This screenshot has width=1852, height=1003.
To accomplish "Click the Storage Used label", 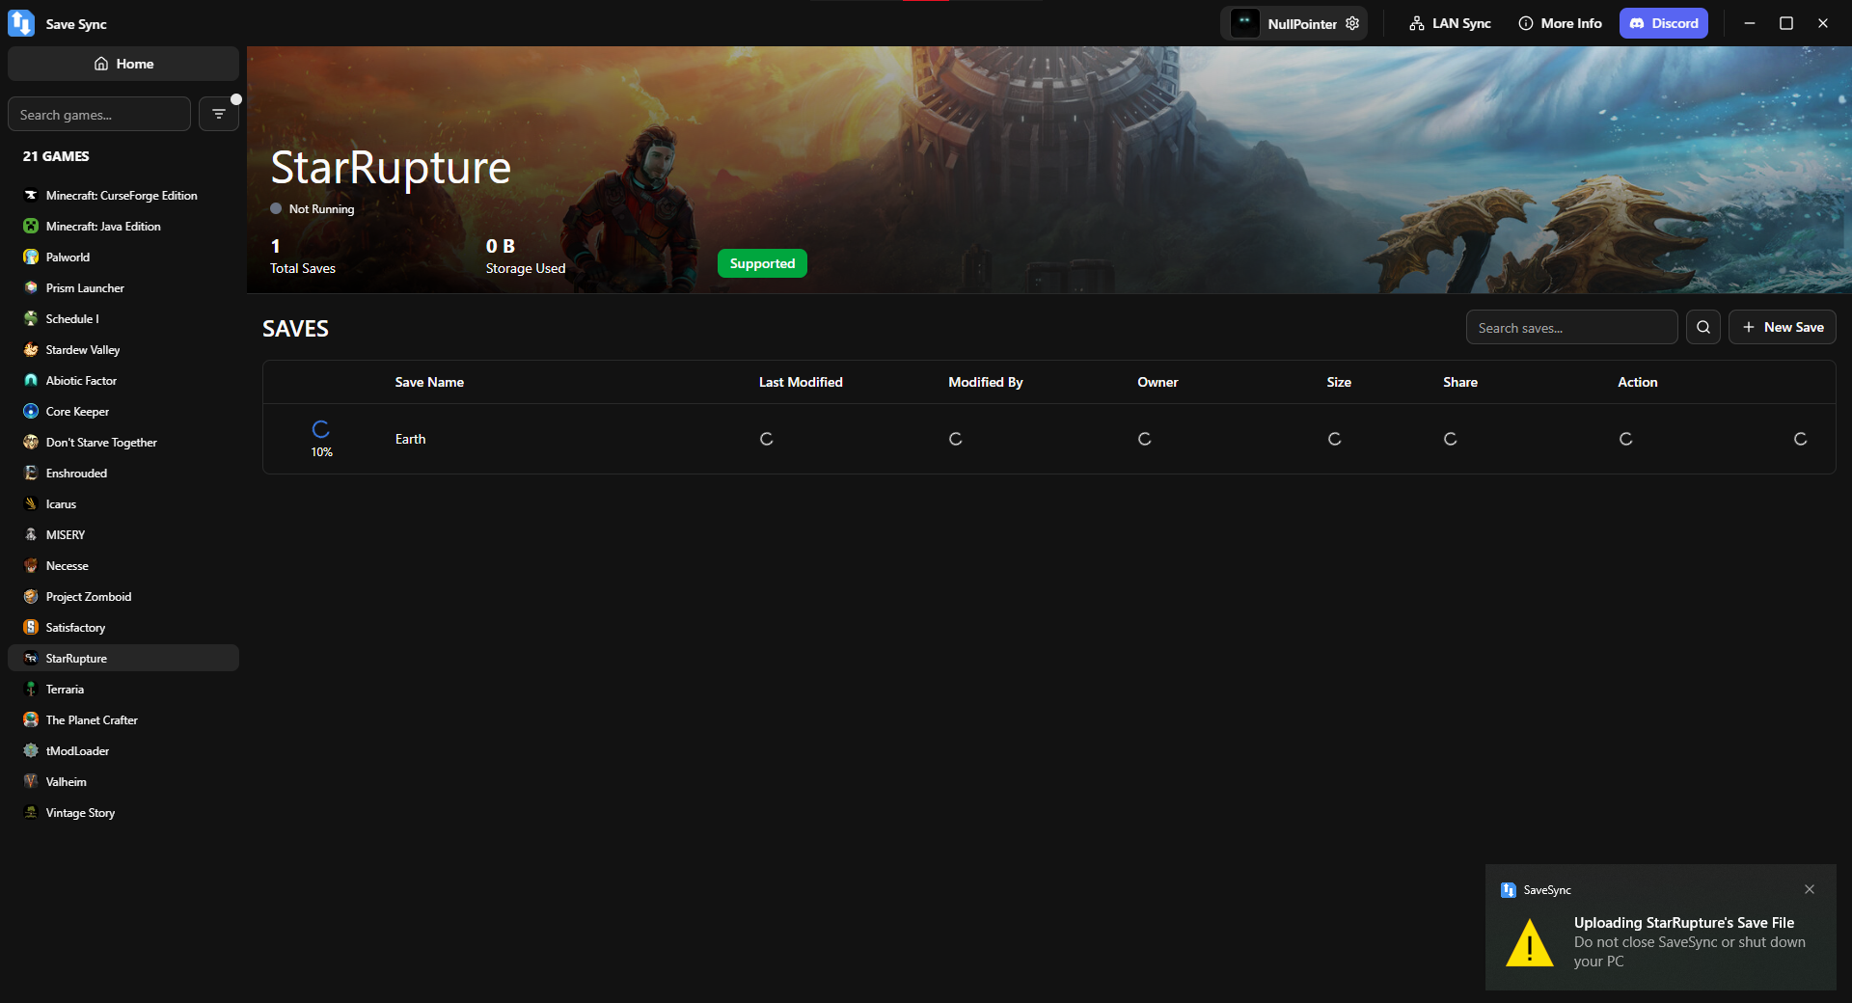I will tap(526, 268).
